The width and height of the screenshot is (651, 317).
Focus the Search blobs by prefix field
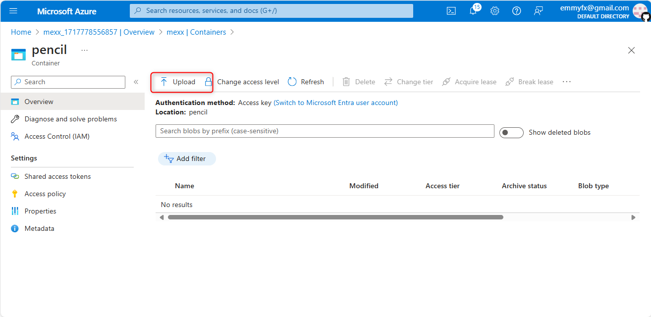click(325, 131)
